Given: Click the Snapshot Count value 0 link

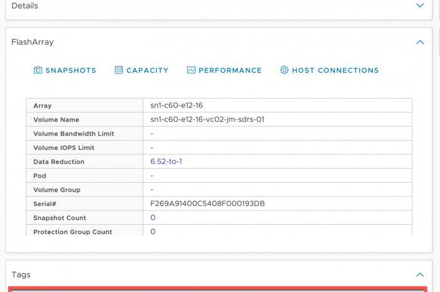Looking at the screenshot, I should [153, 218].
